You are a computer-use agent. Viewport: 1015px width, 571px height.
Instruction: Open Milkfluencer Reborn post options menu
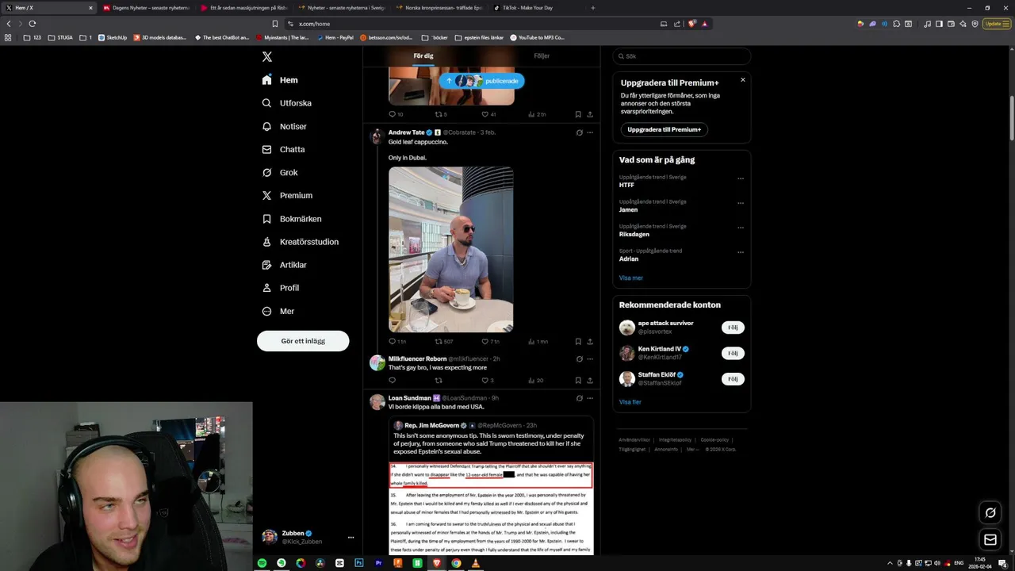click(590, 358)
